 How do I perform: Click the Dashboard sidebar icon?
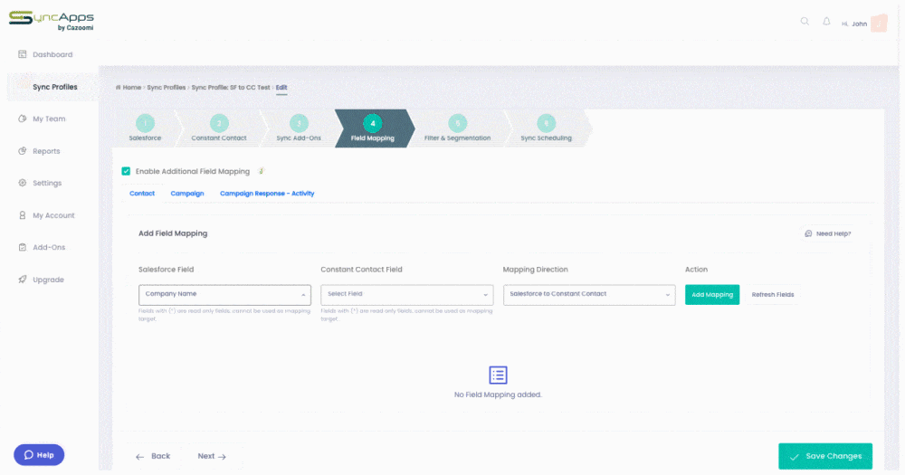pyautogui.click(x=22, y=54)
